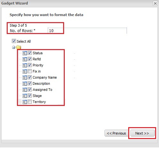The height and width of the screenshot is (148, 159).
Task: Close the Gadget Wizard dialog
Action: coord(155,3)
